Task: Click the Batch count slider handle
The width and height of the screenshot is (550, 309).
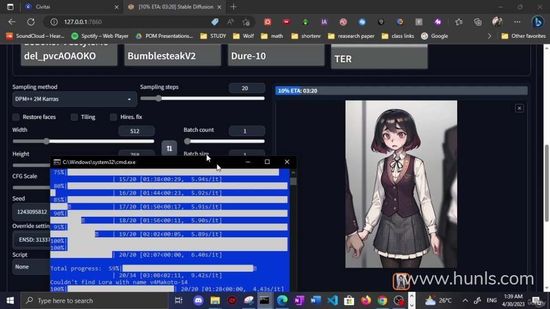Action: (x=187, y=141)
